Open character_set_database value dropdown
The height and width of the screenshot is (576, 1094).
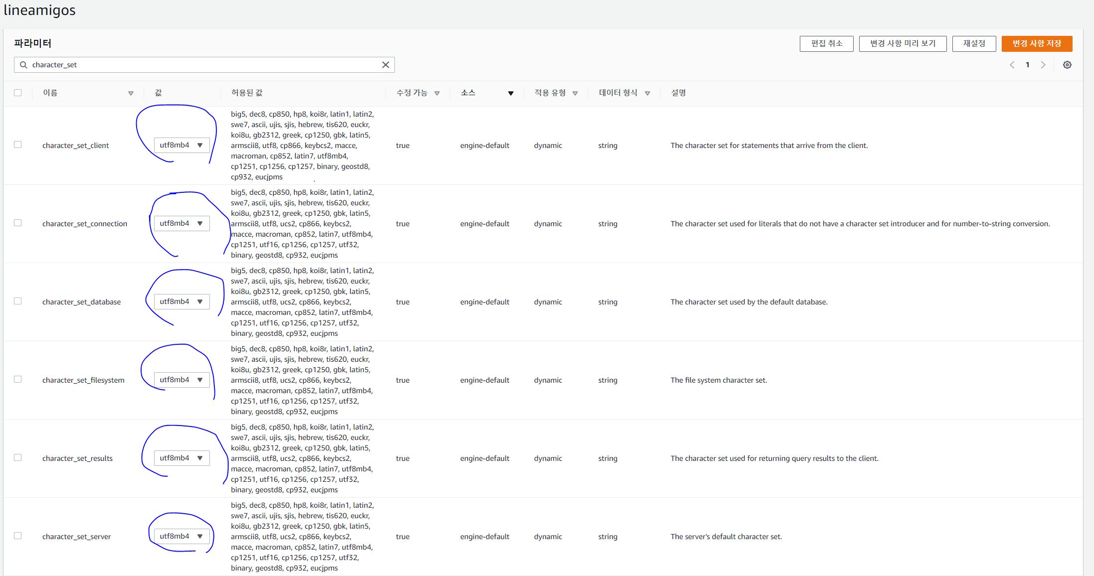click(182, 301)
